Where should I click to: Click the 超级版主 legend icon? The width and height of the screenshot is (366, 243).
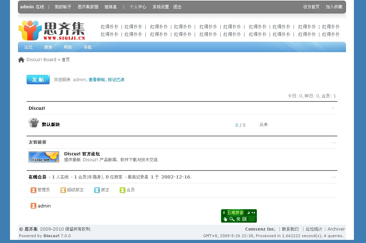63,190
